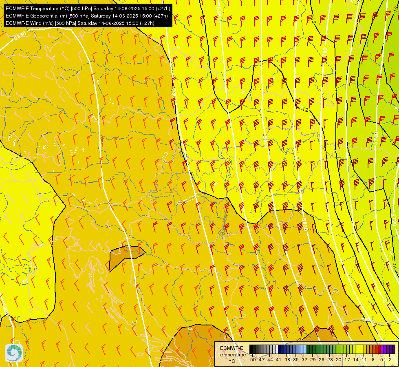Image resolution: width=399 pixels, height=367 pixels.
Task: Click the -11 legend value
Action: click(x=364, y=360)
